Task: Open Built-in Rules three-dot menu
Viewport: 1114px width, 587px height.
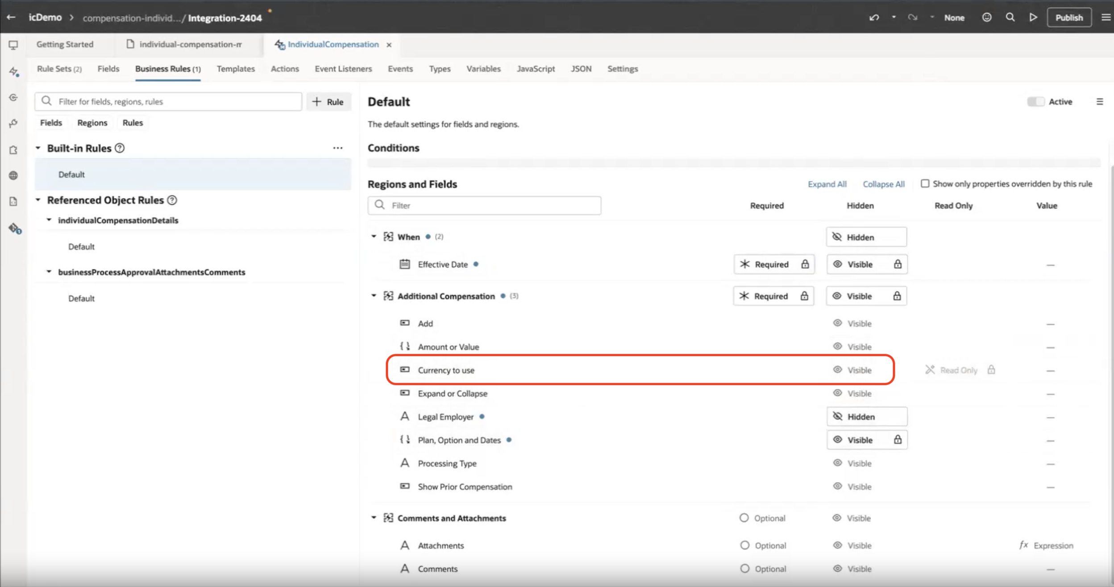Action: (x=338, y=148)
